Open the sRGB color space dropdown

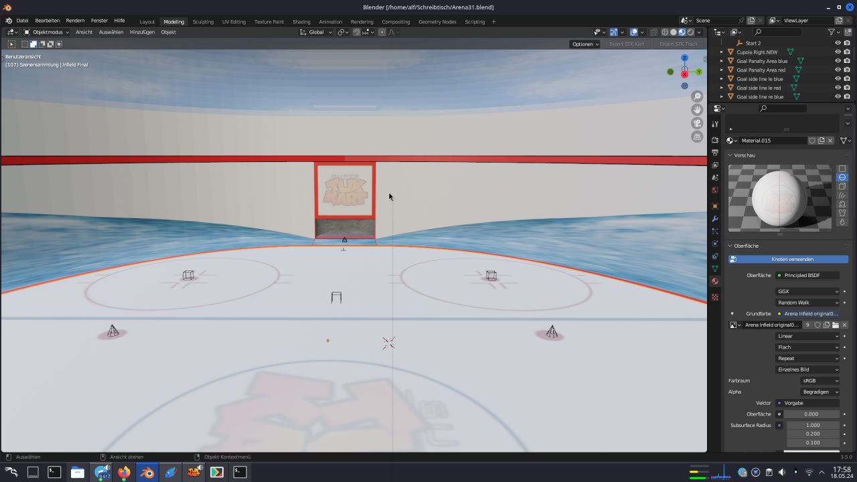[x=820, y=381]
